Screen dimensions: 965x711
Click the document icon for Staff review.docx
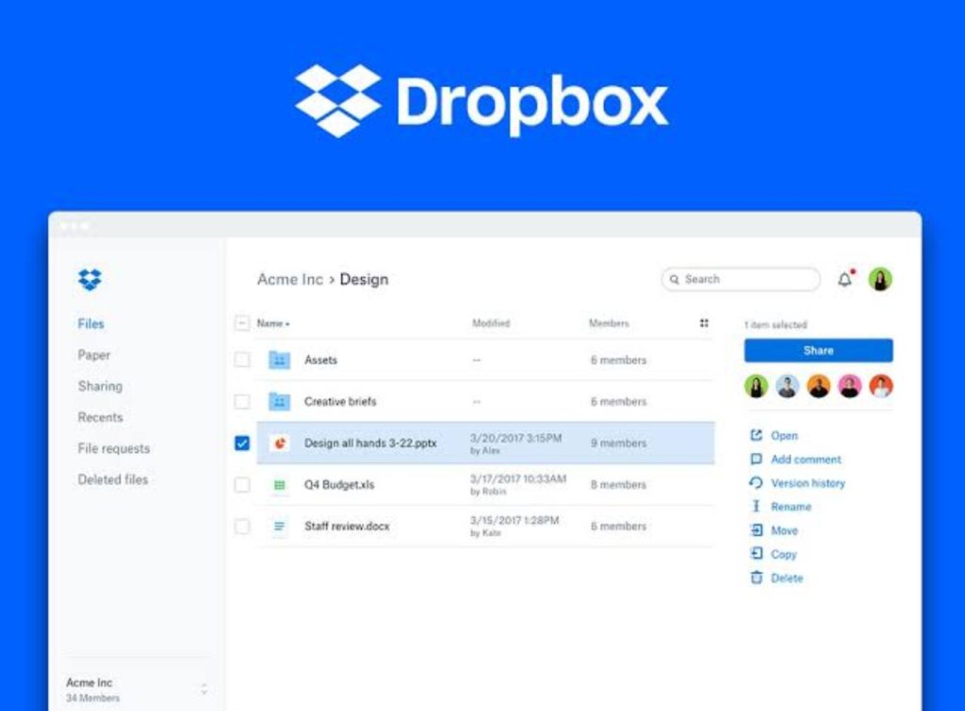pyautogui.click(x=279, y=526)
